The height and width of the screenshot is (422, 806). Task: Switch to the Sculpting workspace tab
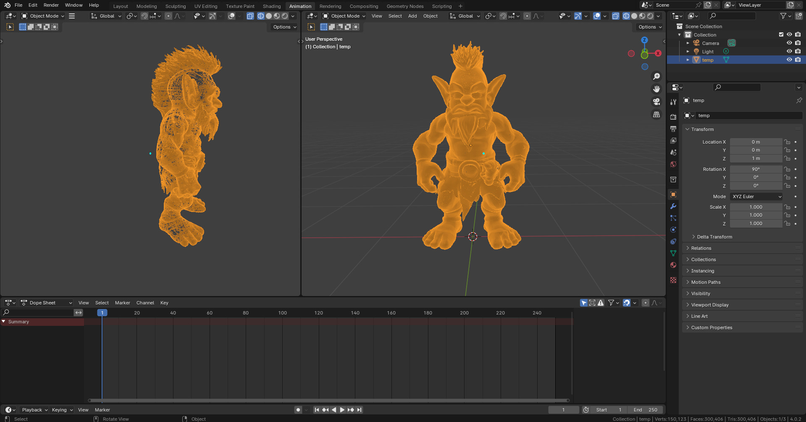click(x=176, y=6)
